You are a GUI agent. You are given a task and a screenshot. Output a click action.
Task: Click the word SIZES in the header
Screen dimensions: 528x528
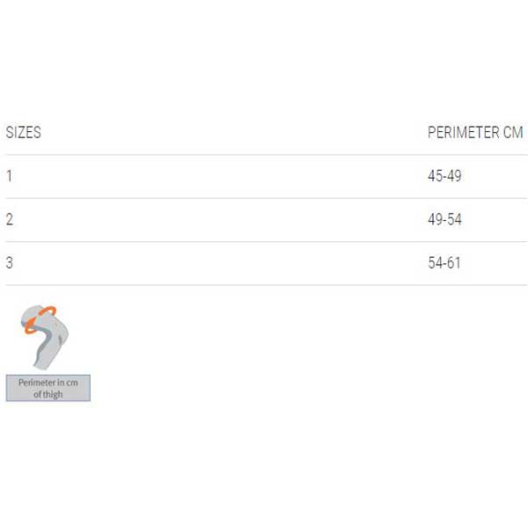(24, 132)
